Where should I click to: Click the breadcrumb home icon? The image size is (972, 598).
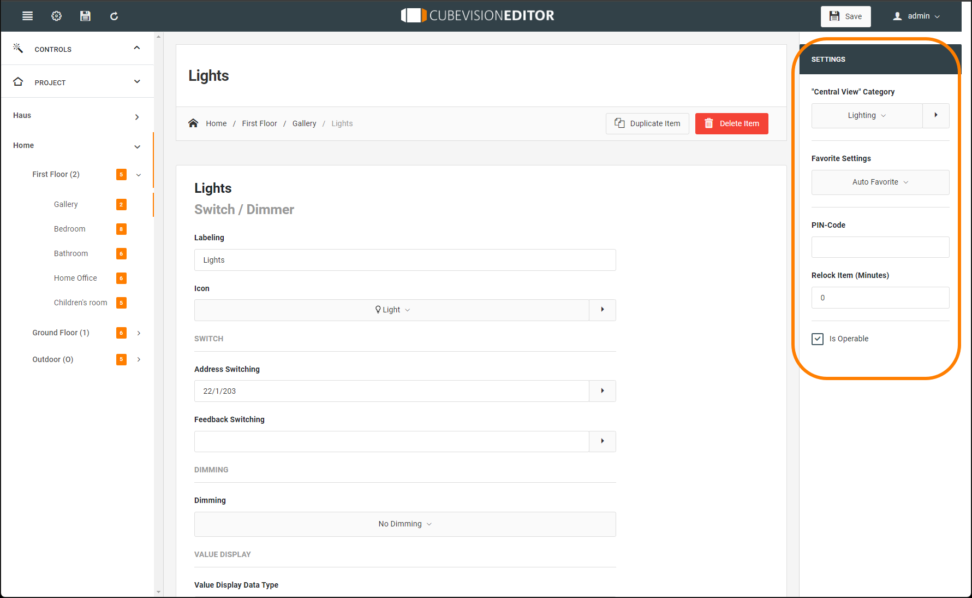(193, 123)
